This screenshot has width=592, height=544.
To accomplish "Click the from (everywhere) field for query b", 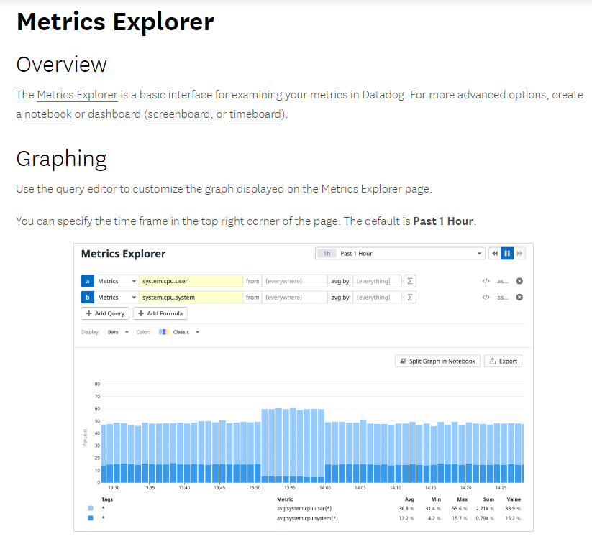I will [x=294, y=298].
